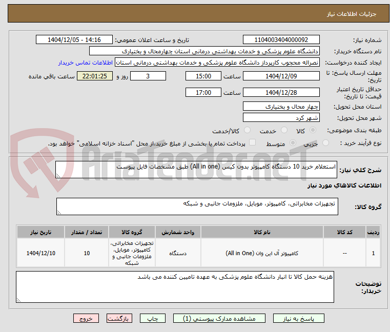The height and width of the screenshot is (332, 390).
Task: Click the buyer organization name field
Action: click(x=204, y=51)
